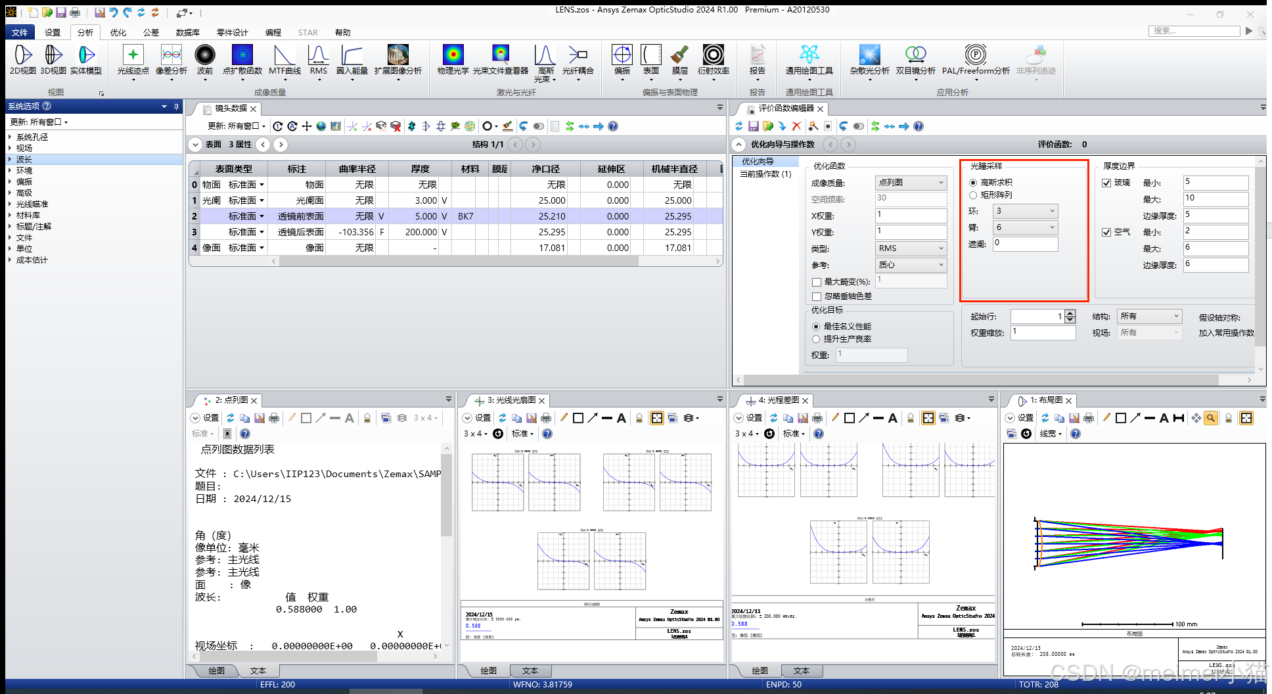The image size is (1272, 694).
Task: Open the 像差分析 menu icon
Action: click(x=171, y=62)
